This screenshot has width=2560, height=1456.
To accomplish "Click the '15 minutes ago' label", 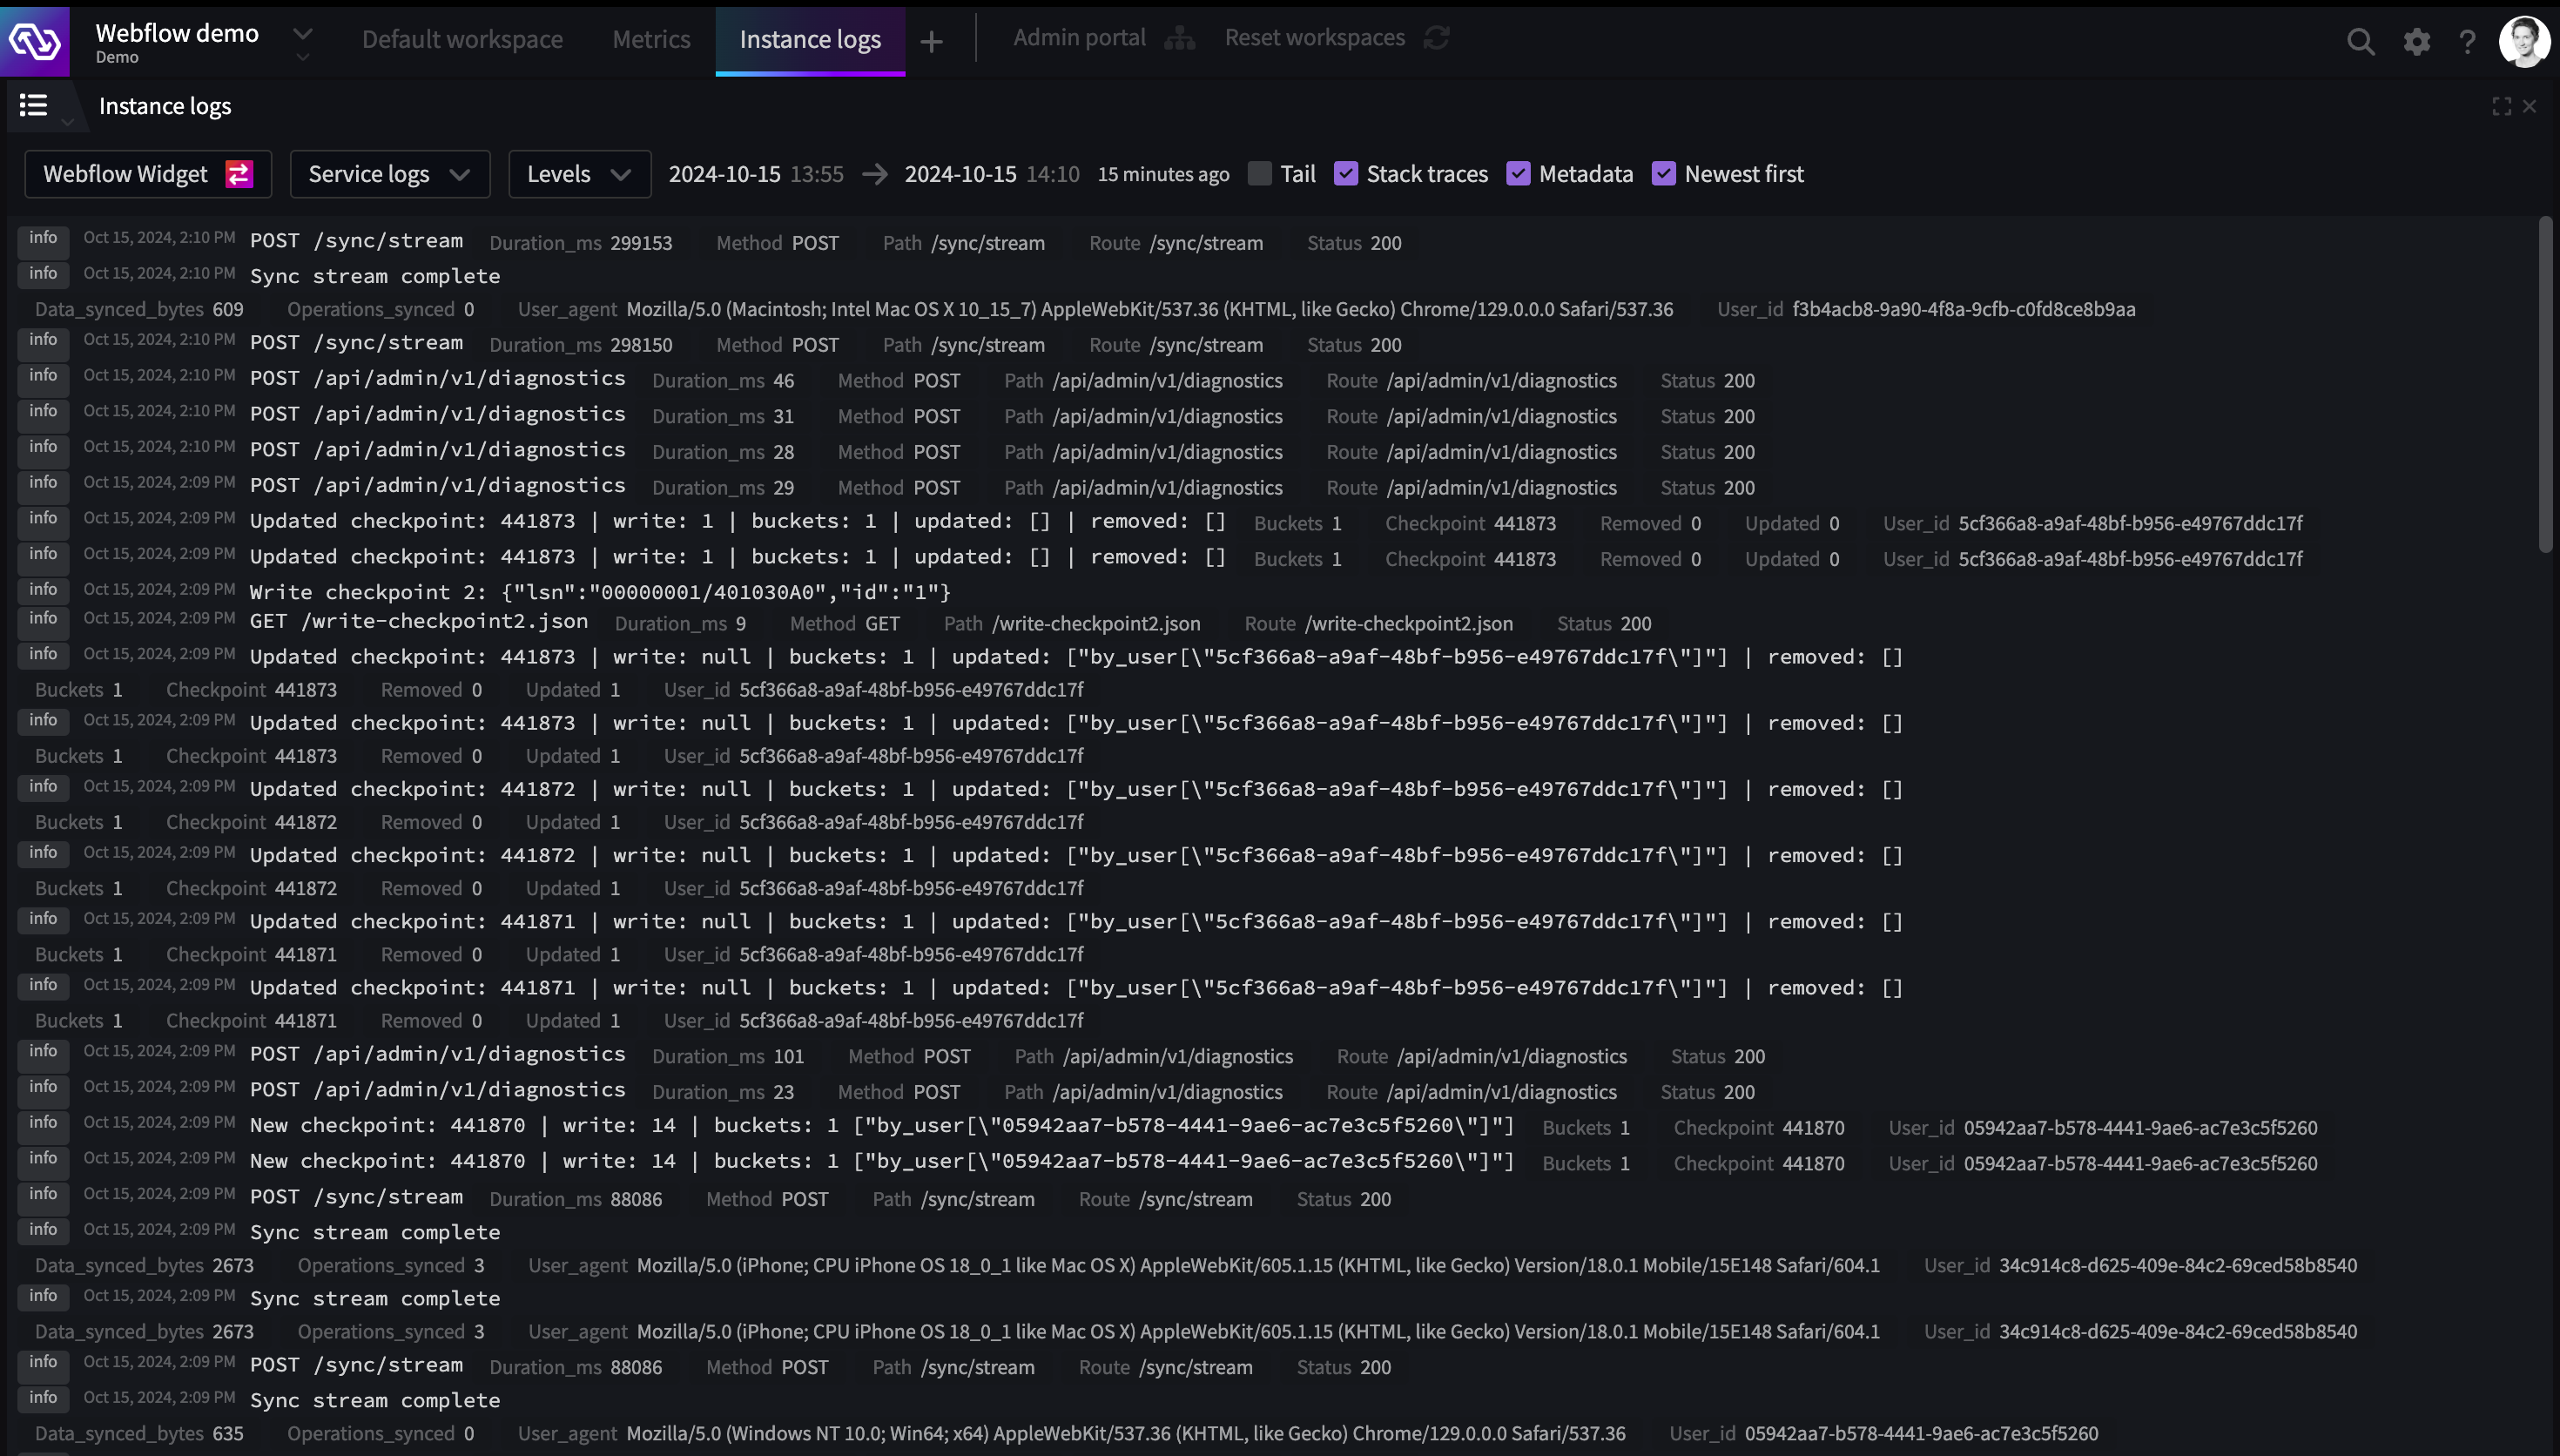I will tap(1162, 174).
